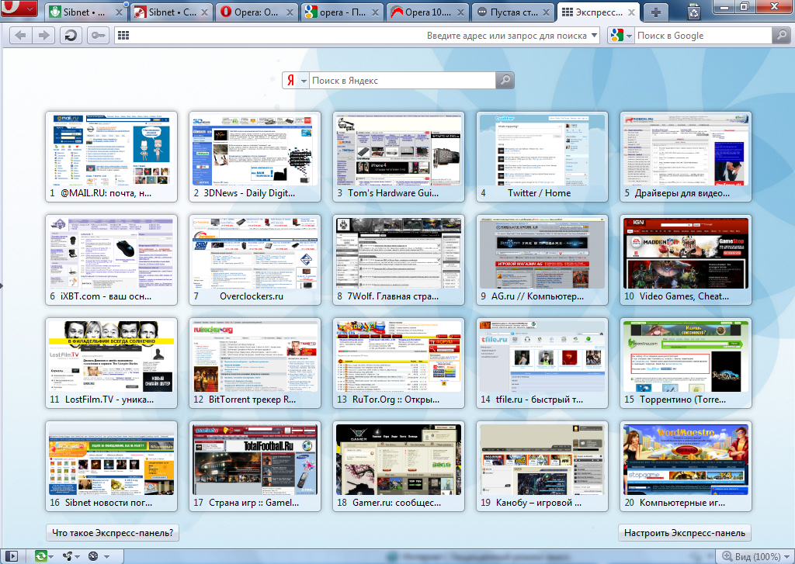Viewport: 795px width, 564px height.
Task: Click the Back navigation arrow
Action: (21, 36)
